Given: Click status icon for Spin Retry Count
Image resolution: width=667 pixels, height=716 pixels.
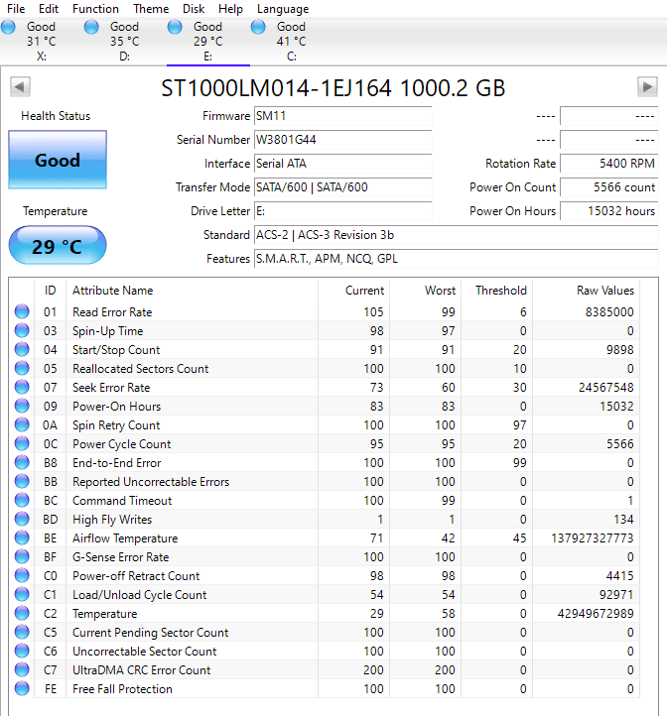Looking at the screenshot, I should (22, 424).
